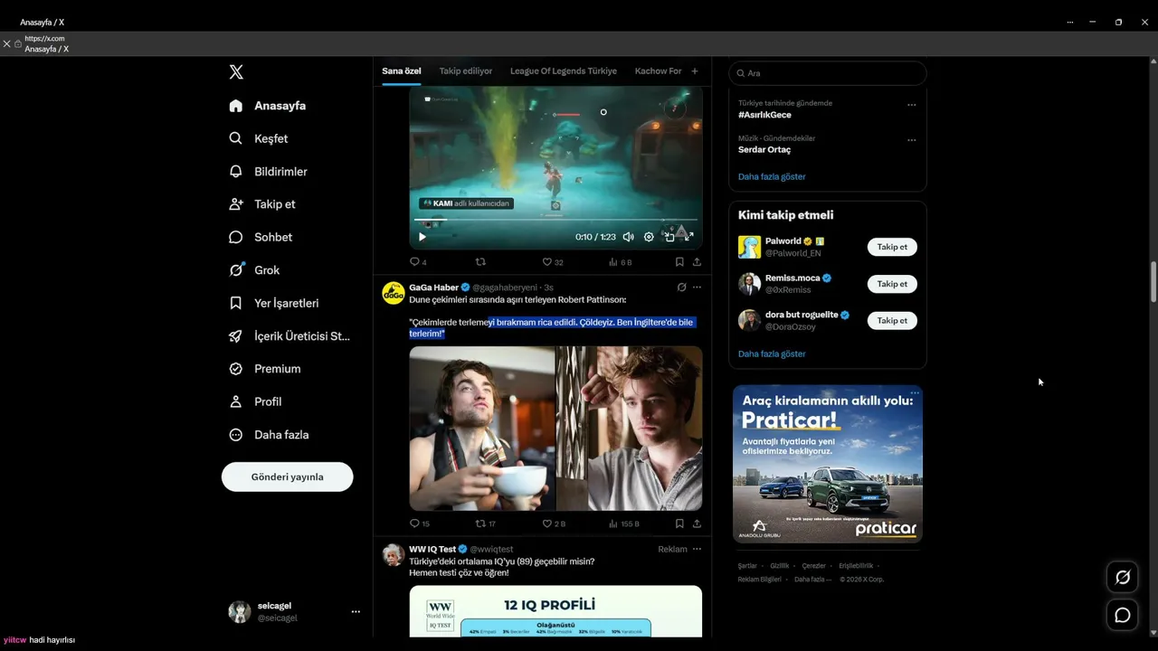This screenshot has width=1158, height=651.
Task: Open the Kachow For tab
Action: coord(659,71)
